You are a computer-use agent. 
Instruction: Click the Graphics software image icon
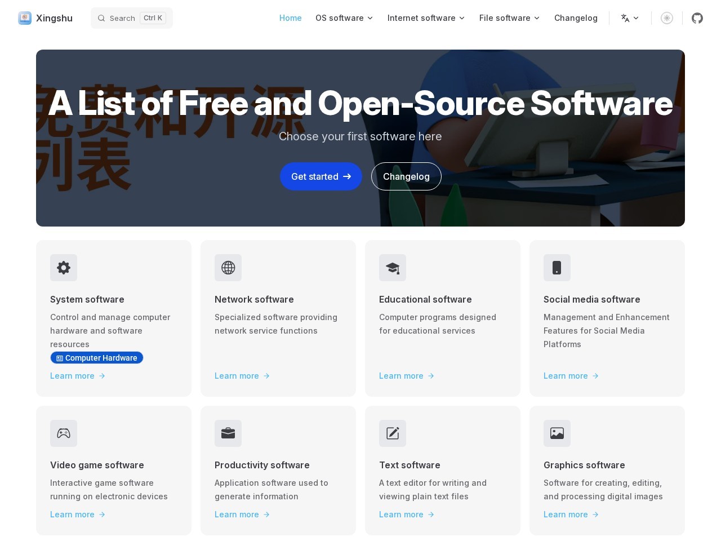coord(557,433)
